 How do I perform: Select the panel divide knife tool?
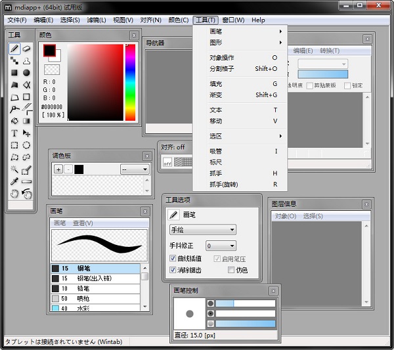coord(26,109)
